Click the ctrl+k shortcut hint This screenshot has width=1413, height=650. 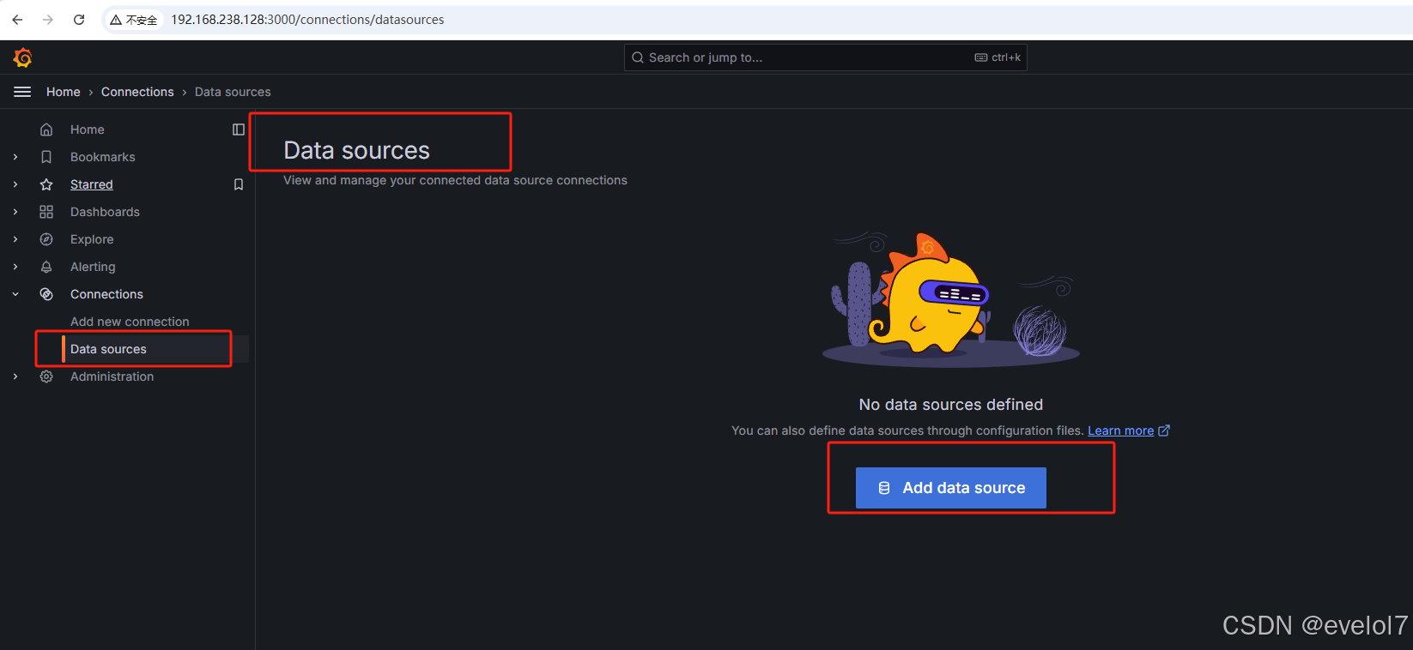pos(998,57)
